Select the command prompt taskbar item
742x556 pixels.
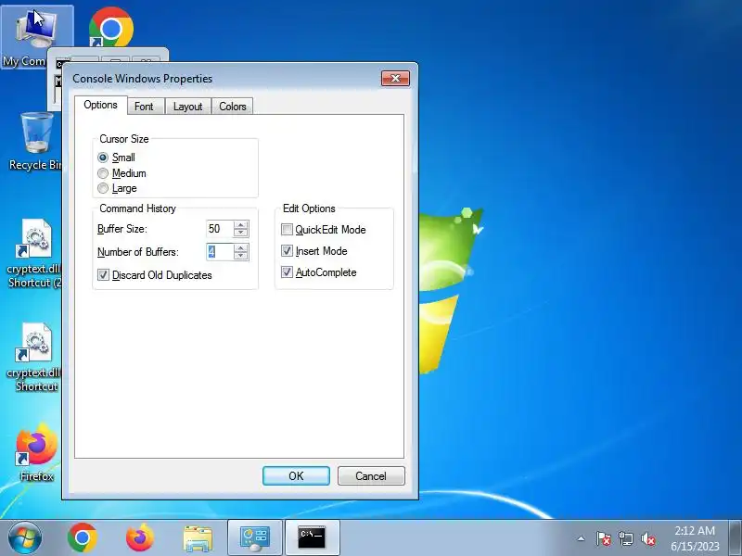point(312,537)
